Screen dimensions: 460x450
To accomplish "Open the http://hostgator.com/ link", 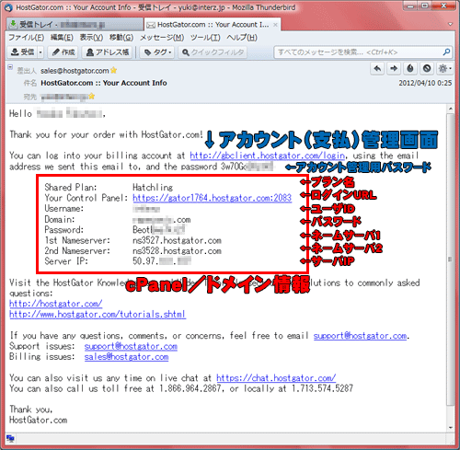I will coord(56,304).
